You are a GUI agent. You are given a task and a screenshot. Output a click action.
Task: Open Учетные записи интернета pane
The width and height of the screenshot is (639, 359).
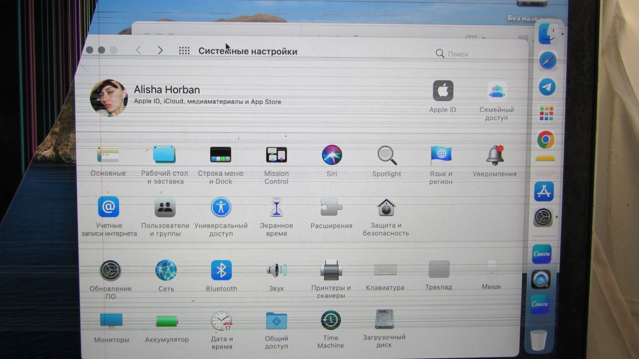click(108, 207)
